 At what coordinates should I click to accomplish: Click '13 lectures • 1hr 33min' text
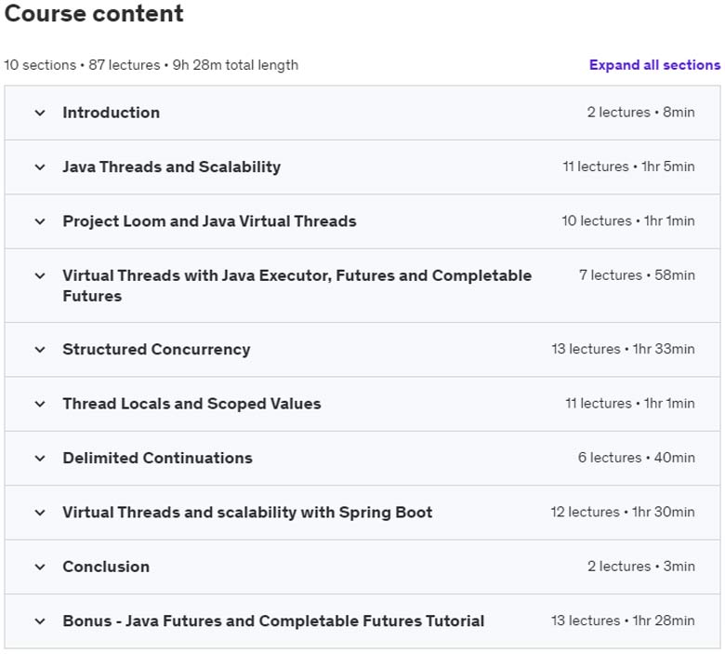pos(623,349)
